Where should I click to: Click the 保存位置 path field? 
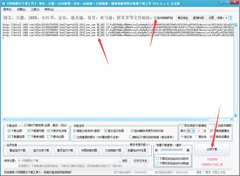67,161
